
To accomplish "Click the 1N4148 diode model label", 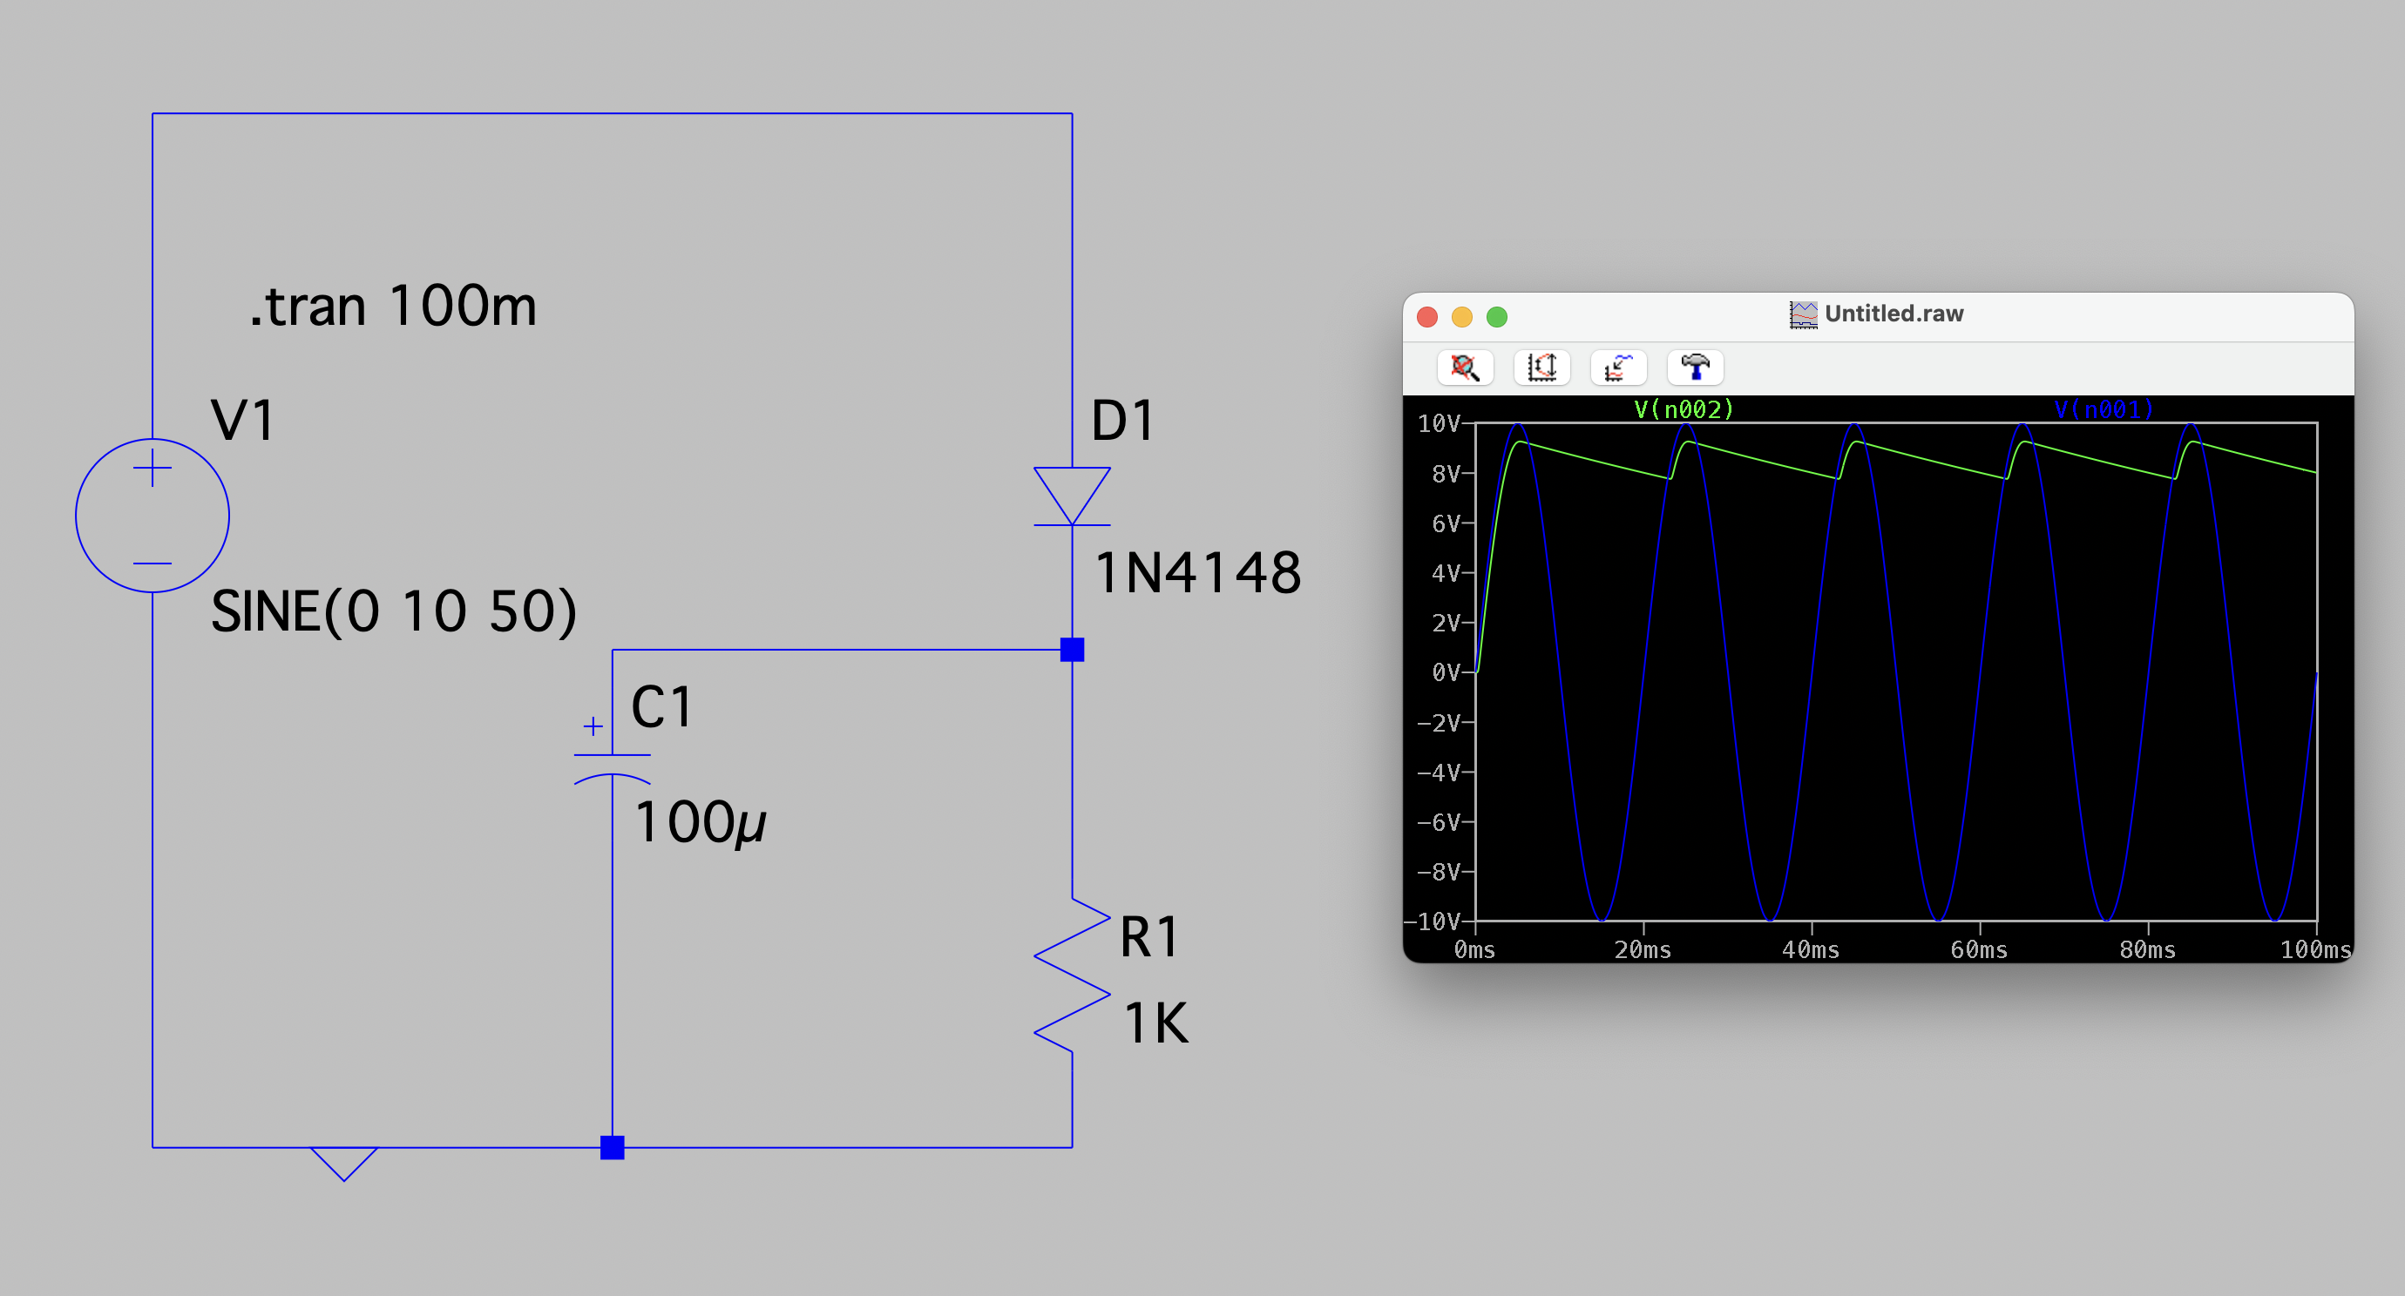I will coord(1197,572).
